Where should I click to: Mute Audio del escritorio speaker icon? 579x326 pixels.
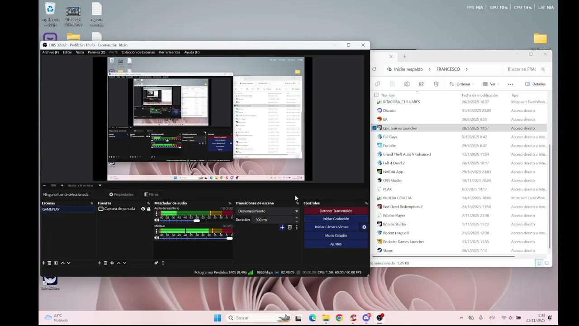[x=157, y=221]
